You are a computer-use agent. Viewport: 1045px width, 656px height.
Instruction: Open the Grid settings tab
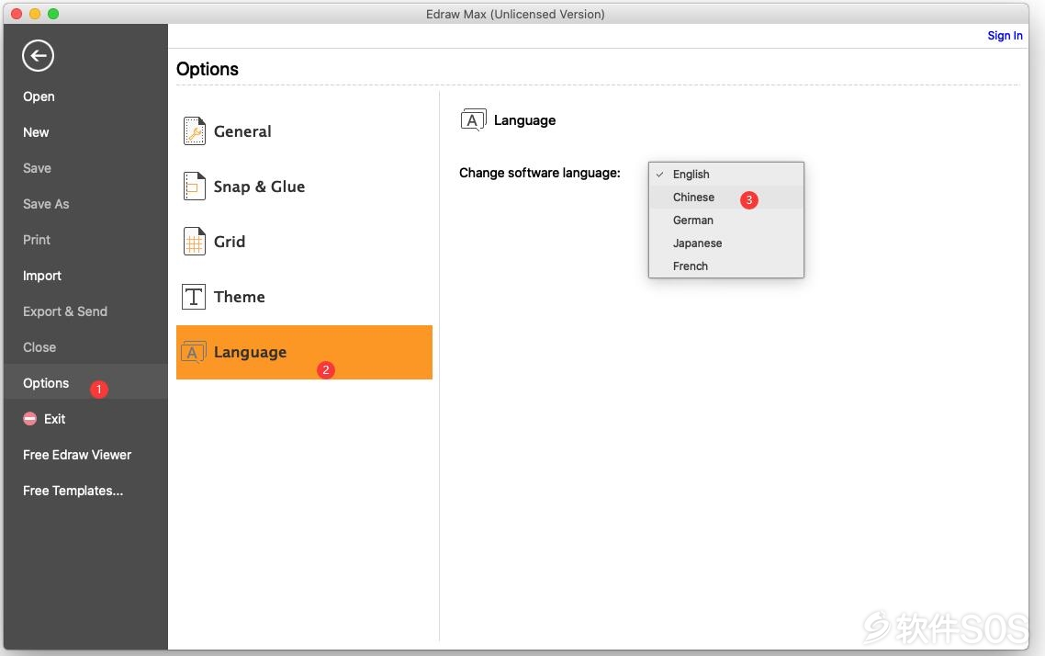(x=304, y=242)
